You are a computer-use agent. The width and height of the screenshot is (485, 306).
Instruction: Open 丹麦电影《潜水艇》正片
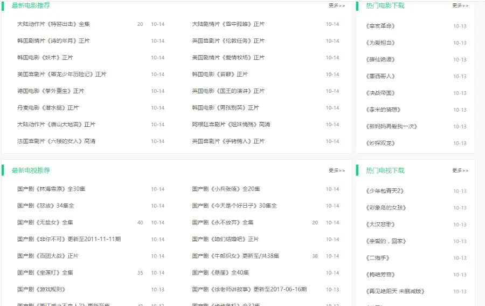pos(48,108)
